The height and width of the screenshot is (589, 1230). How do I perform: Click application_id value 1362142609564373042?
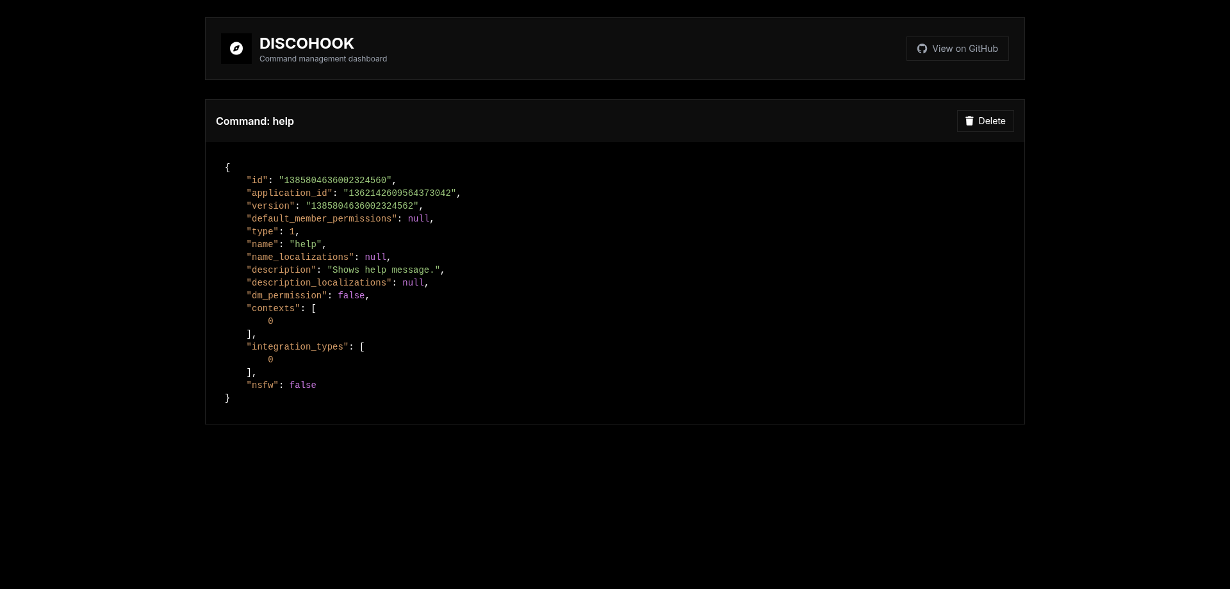400,193
